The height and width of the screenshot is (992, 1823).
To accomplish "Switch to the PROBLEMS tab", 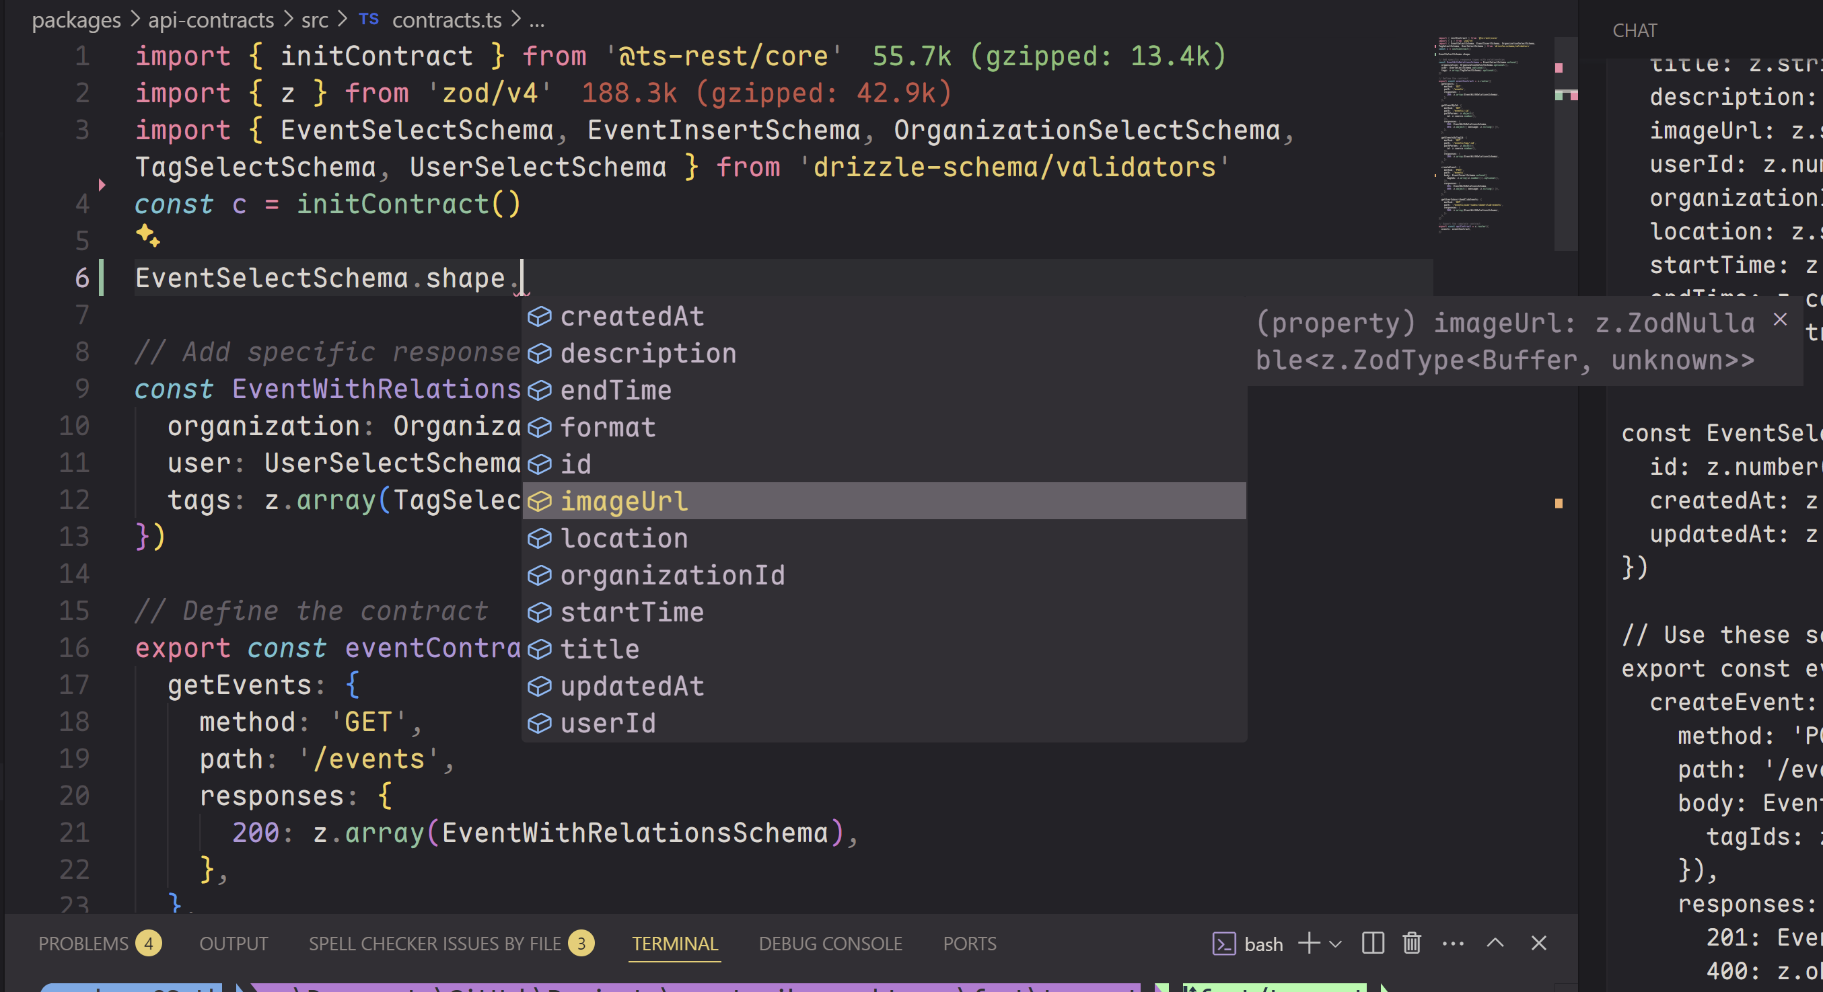I will pos(83,944).
